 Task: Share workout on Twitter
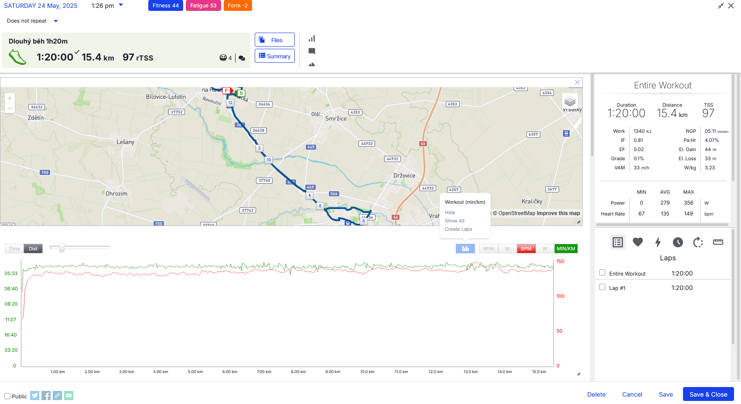(x=35, y=395)
